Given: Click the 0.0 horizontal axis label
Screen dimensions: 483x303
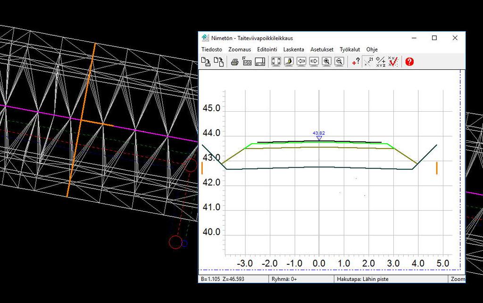Looking at the screenshot, I should (x=319, y=263).
